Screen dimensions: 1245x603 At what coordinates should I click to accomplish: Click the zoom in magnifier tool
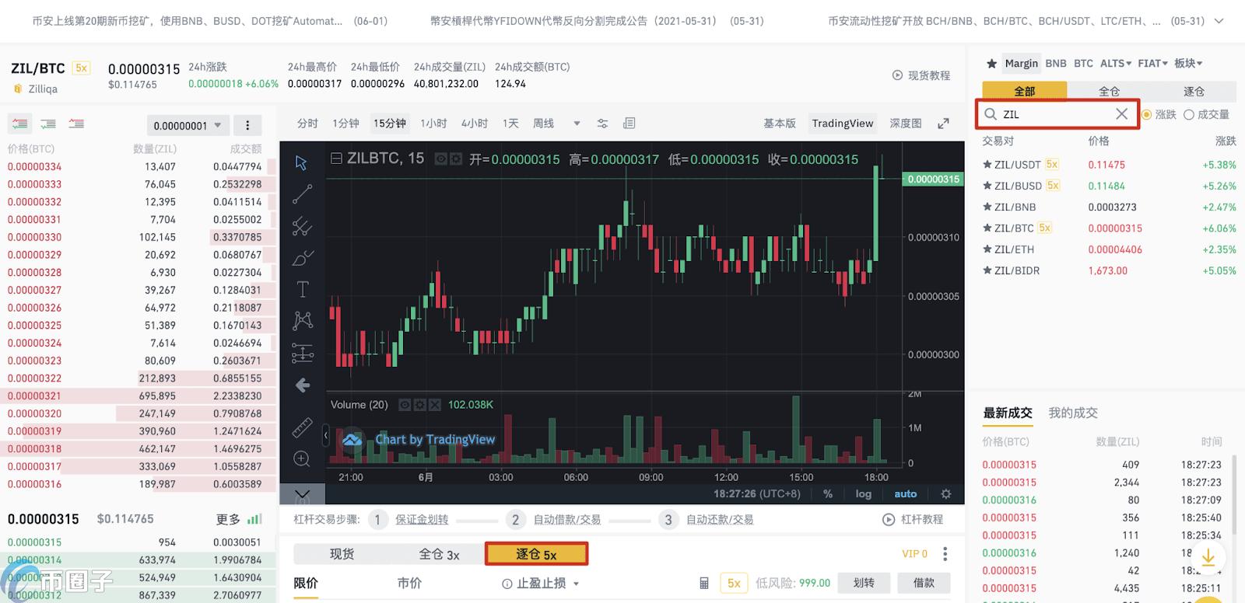(x=302, y=459)
